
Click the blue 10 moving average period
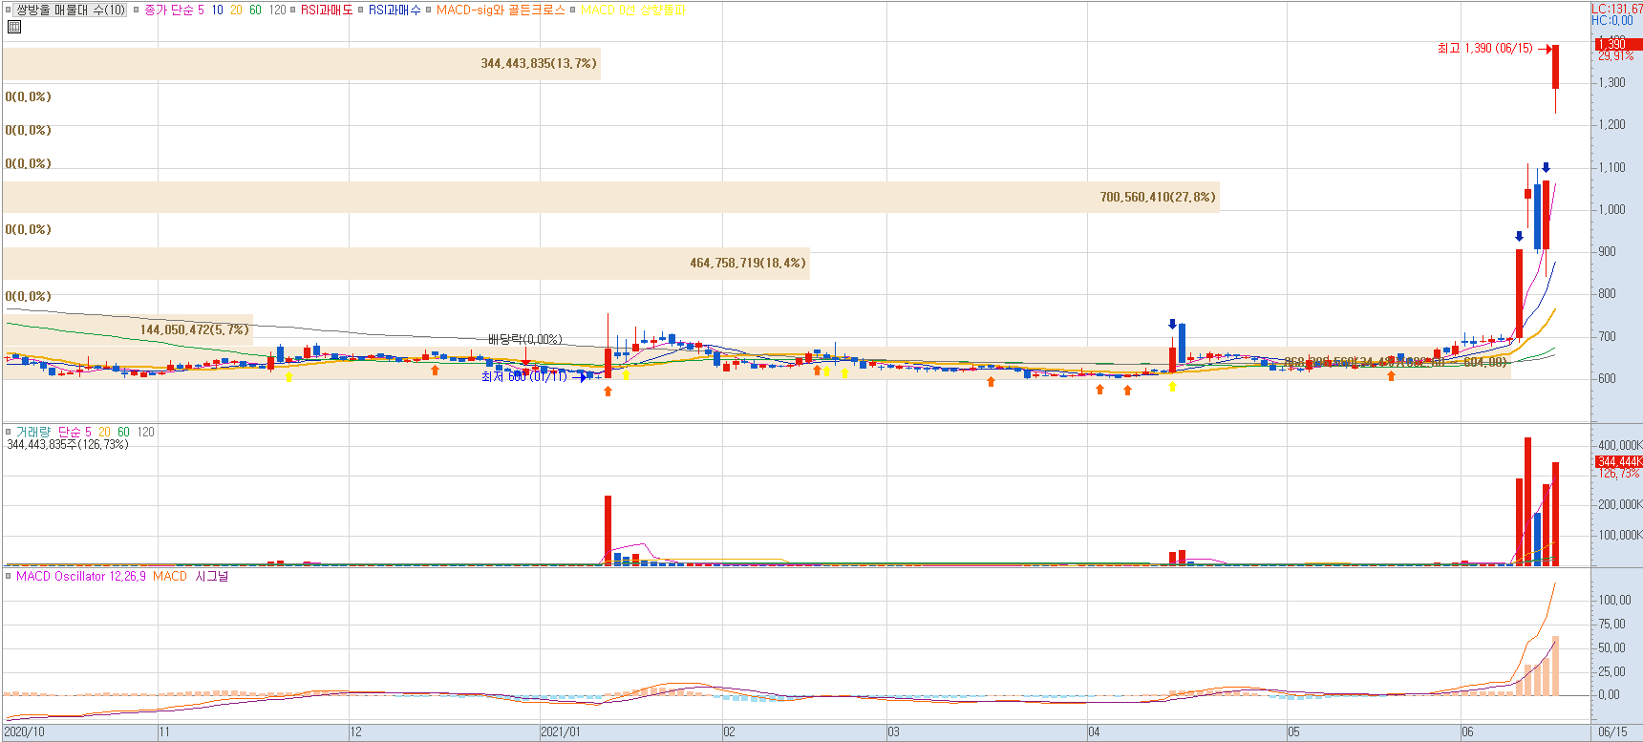pyautogui.click(x=218, y=10)
